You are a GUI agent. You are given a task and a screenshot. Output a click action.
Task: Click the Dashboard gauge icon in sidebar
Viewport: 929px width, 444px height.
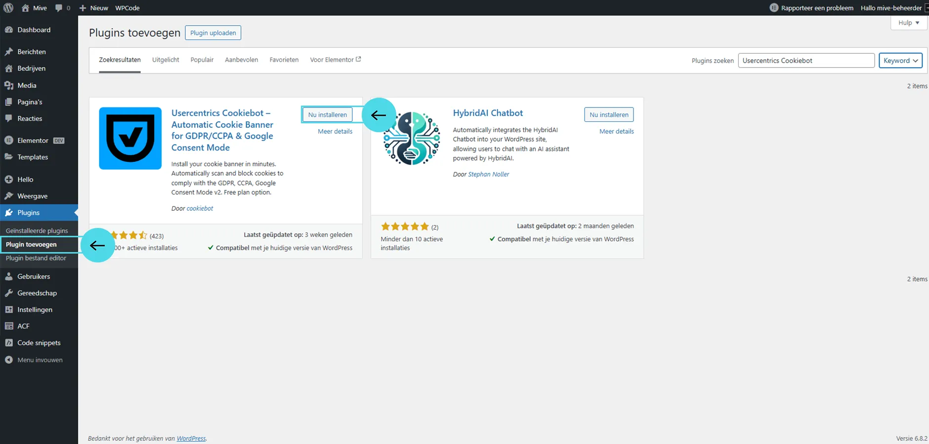9,30
